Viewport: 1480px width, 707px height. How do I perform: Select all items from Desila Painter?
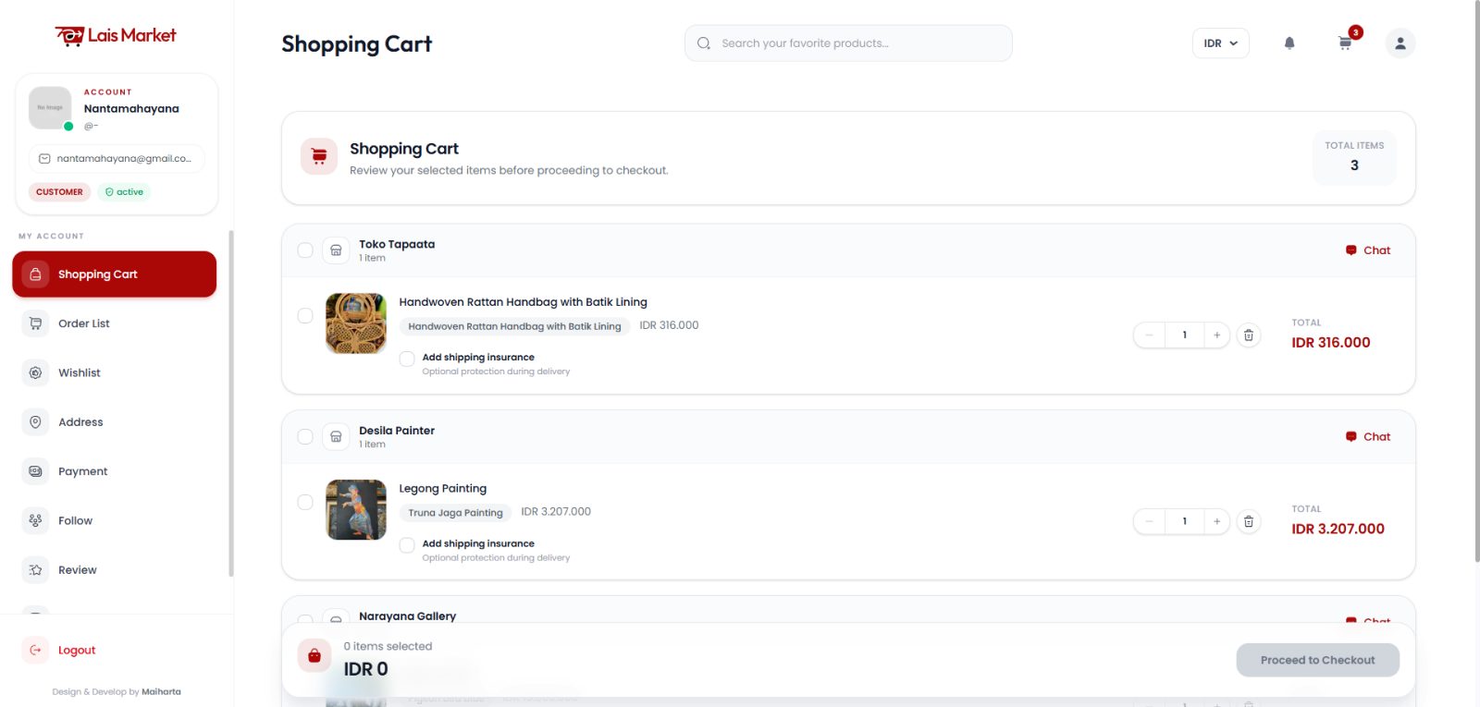coord(305,436)
